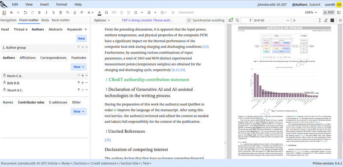Open citation link [23]
This screenshot has width=343, height=167.
206,47
